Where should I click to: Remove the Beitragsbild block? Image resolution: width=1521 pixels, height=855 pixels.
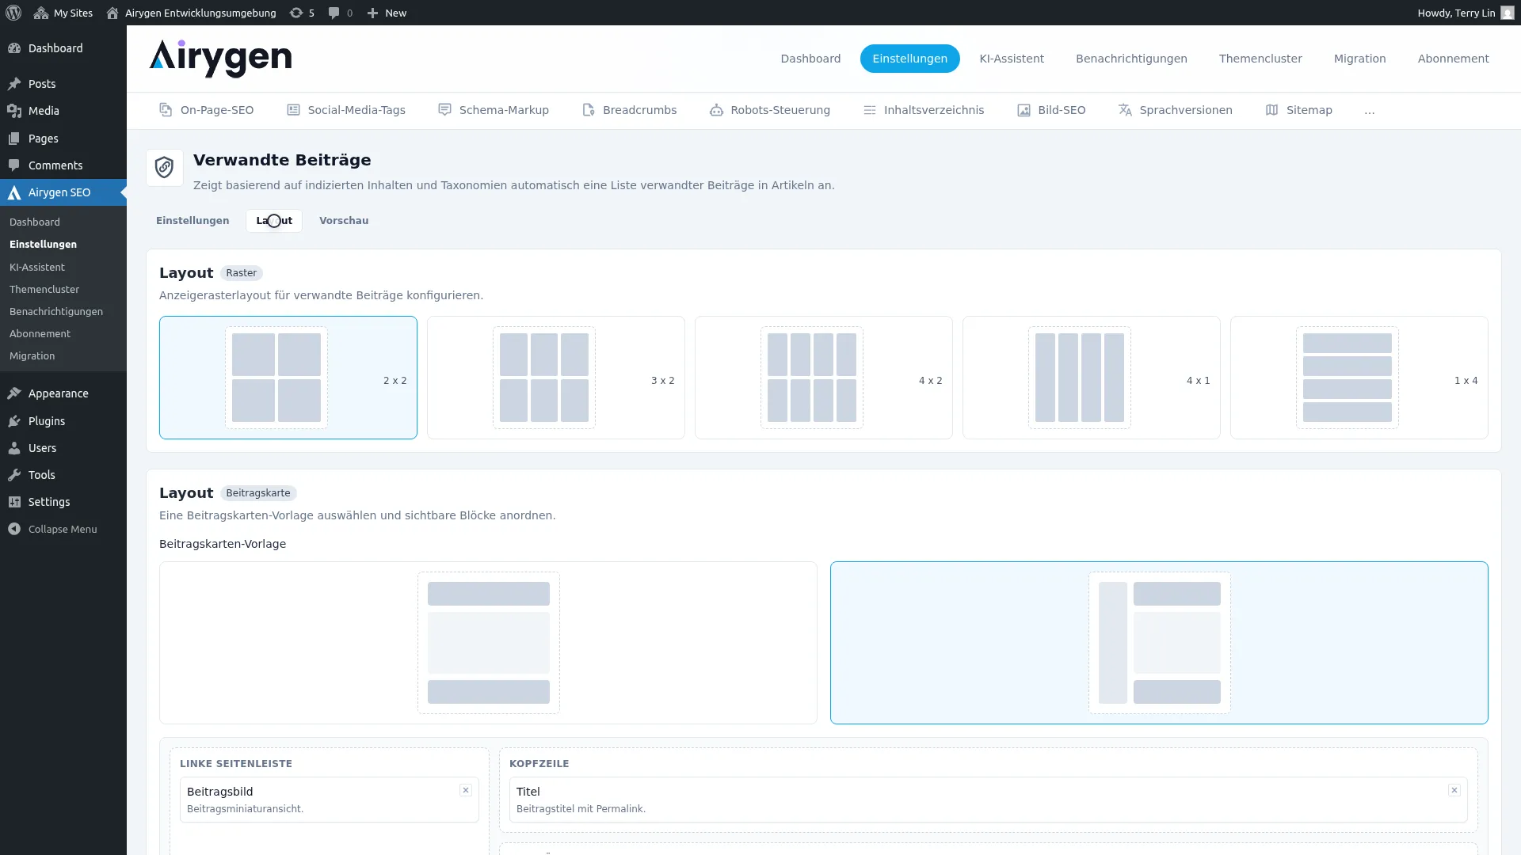[466, 790]
